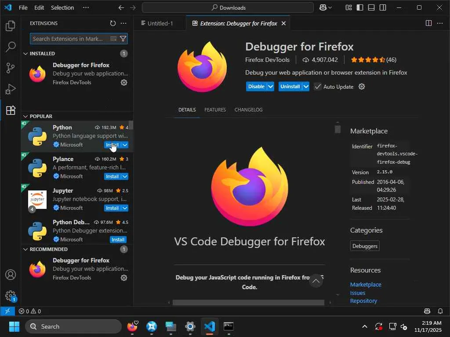Click the Firefox DevTools publisher link
450x337 pixels.
pos(268,60)
